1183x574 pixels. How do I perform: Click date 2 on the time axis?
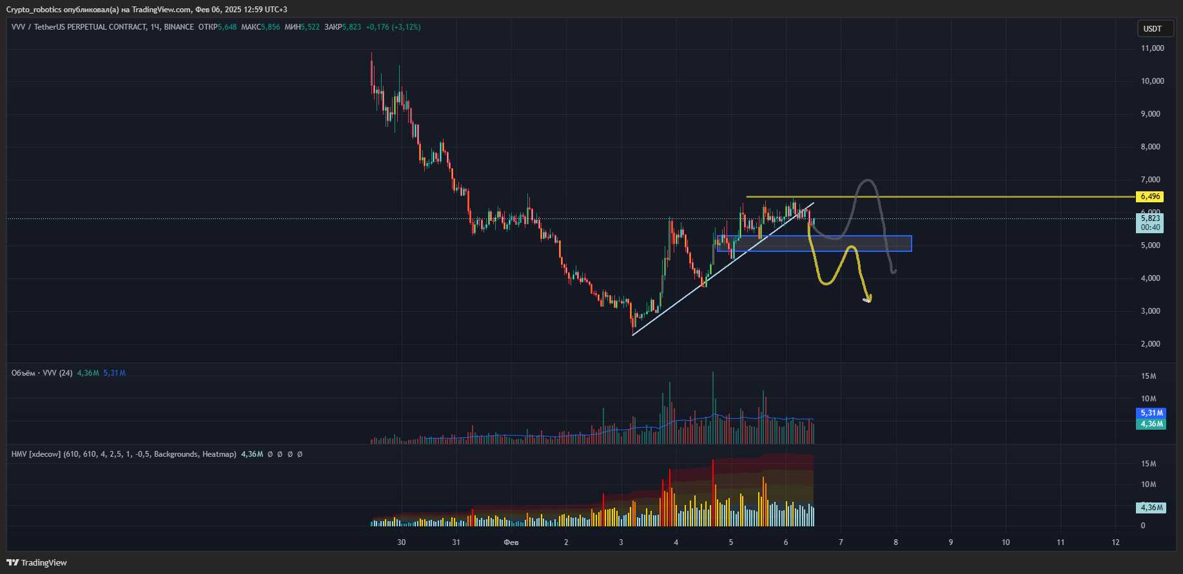(566, 542)
